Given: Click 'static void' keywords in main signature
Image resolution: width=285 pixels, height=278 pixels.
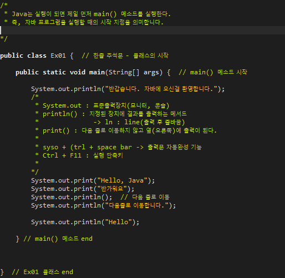Looking at the screenshot, I should pos(64,72).
